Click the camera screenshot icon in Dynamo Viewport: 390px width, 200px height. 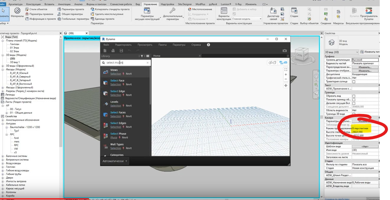click(x=285, y=51)
